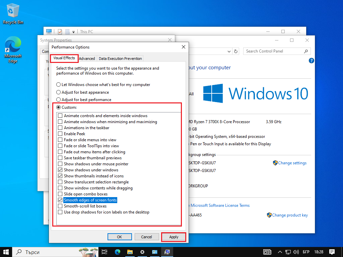Click the This PC computer icon in title bar
The image size is (343, 257).
tap(49, 31)
